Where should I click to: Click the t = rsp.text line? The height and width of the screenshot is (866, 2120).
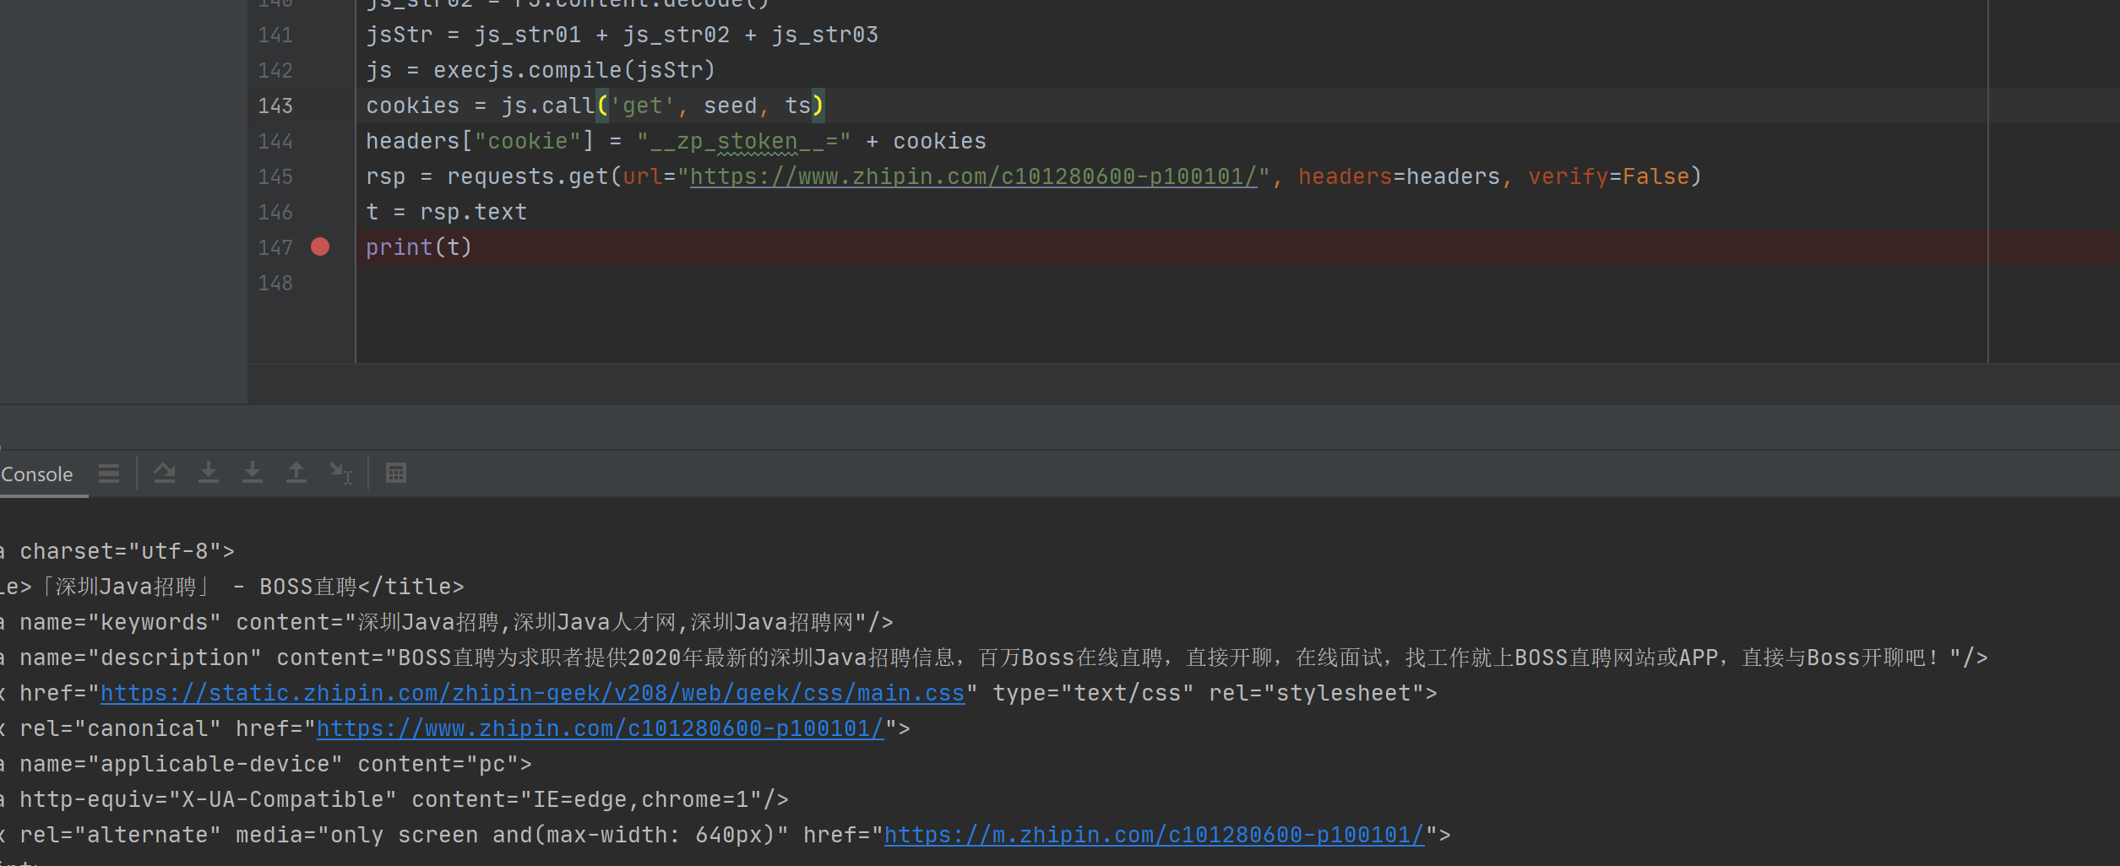tap(447, 212)
